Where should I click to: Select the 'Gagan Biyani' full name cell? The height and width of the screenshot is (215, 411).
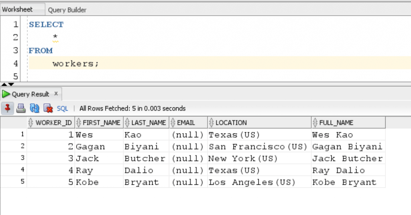[x=348, y=146]
